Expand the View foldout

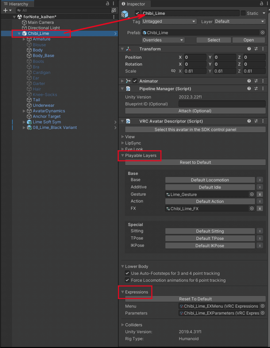click(123, 137)
